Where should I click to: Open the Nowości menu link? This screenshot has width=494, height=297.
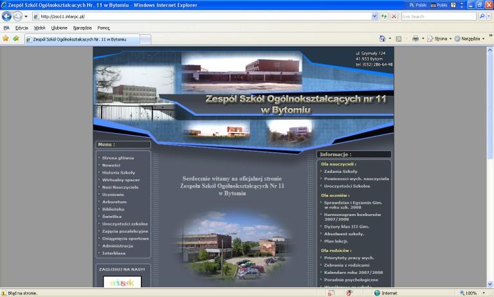[111, 165]
